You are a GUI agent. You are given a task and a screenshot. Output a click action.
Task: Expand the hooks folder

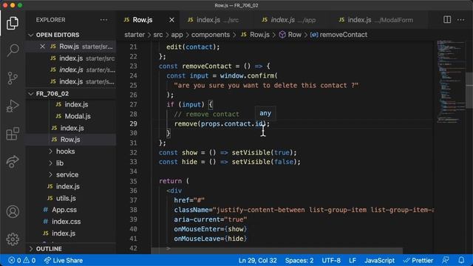click(66, 151)
